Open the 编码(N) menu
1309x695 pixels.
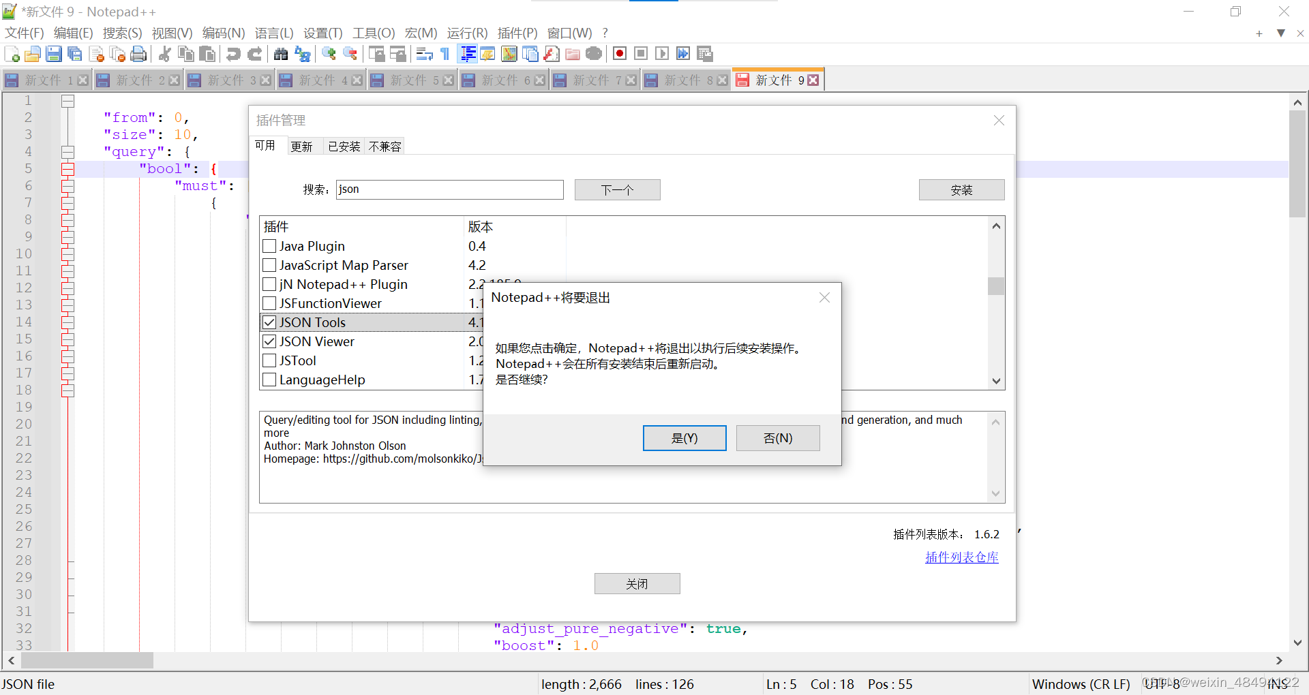(x=224, y=33)
